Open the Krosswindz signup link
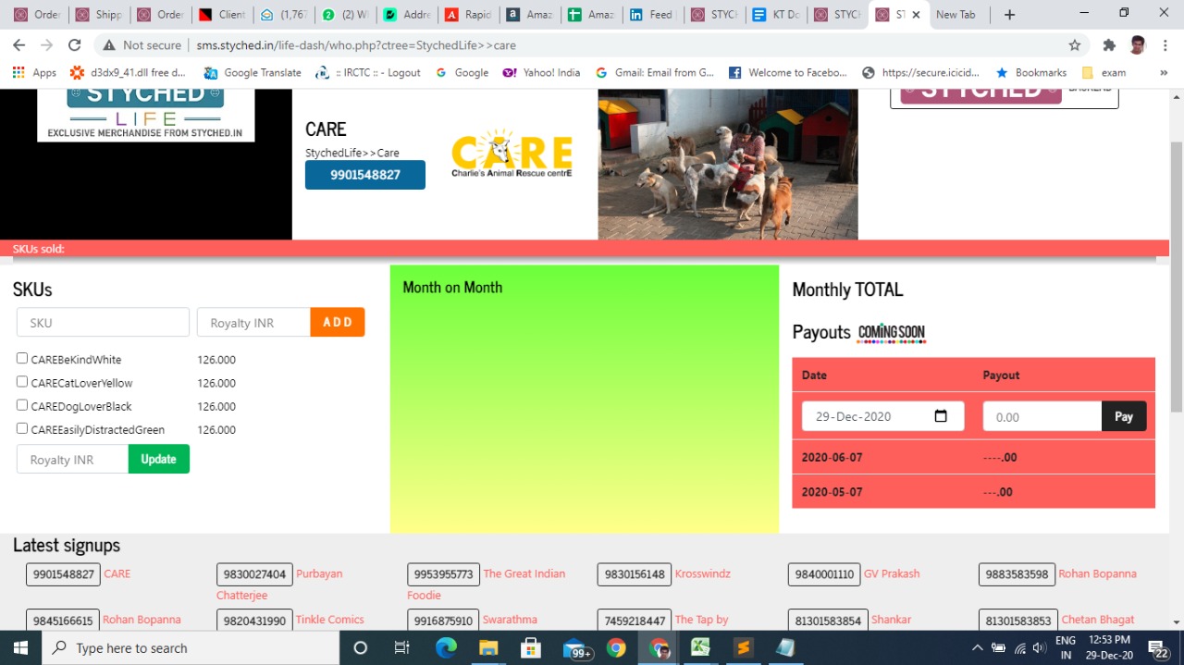This screenshot has width=1184, height=665. point(702,573)
